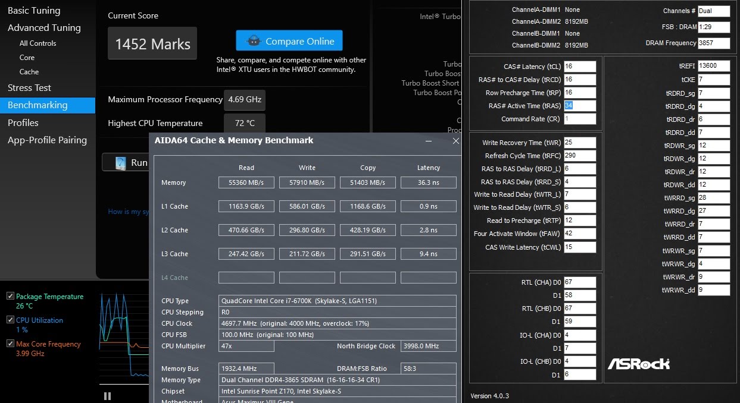Click the DRAM Frequency field showing 3857

[714, 43]
